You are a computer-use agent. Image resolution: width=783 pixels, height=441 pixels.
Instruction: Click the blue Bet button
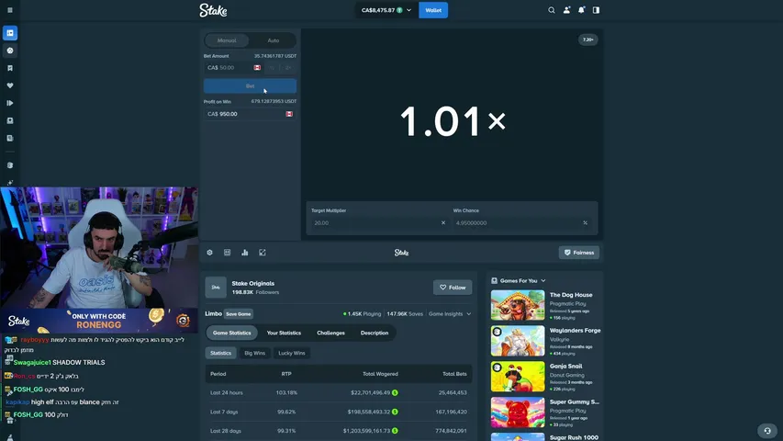point(251,86)
